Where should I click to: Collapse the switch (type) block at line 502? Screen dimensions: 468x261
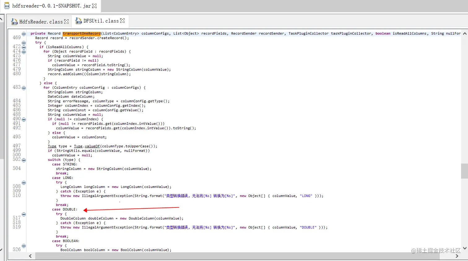24,160
